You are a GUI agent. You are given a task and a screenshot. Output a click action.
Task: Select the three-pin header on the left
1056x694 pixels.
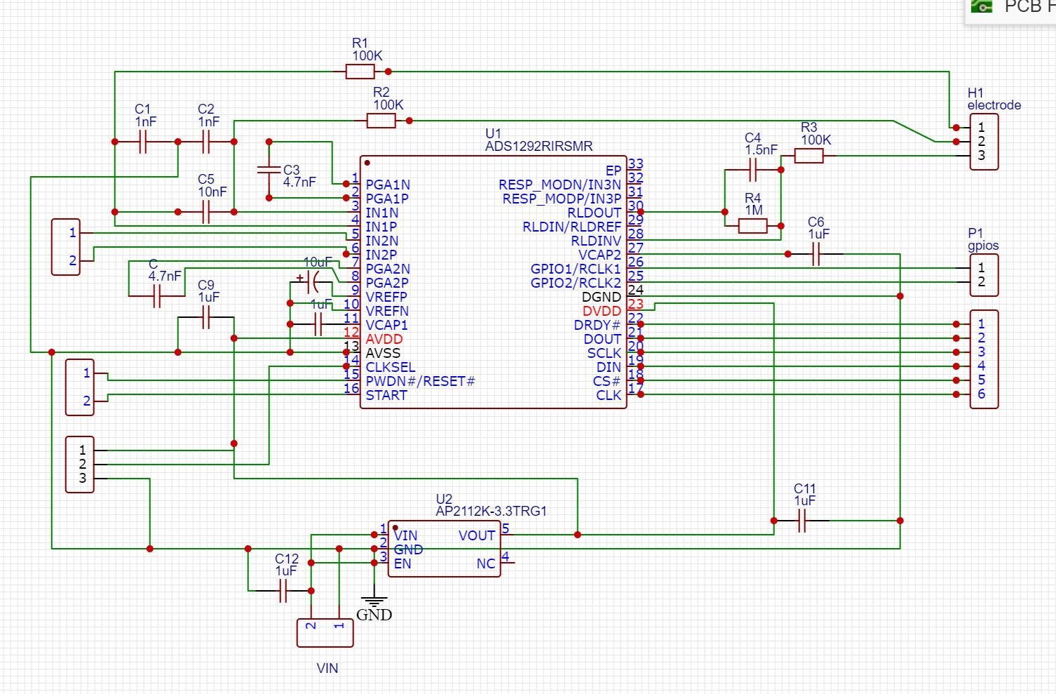pyautogui.click(x=80, y=465)
